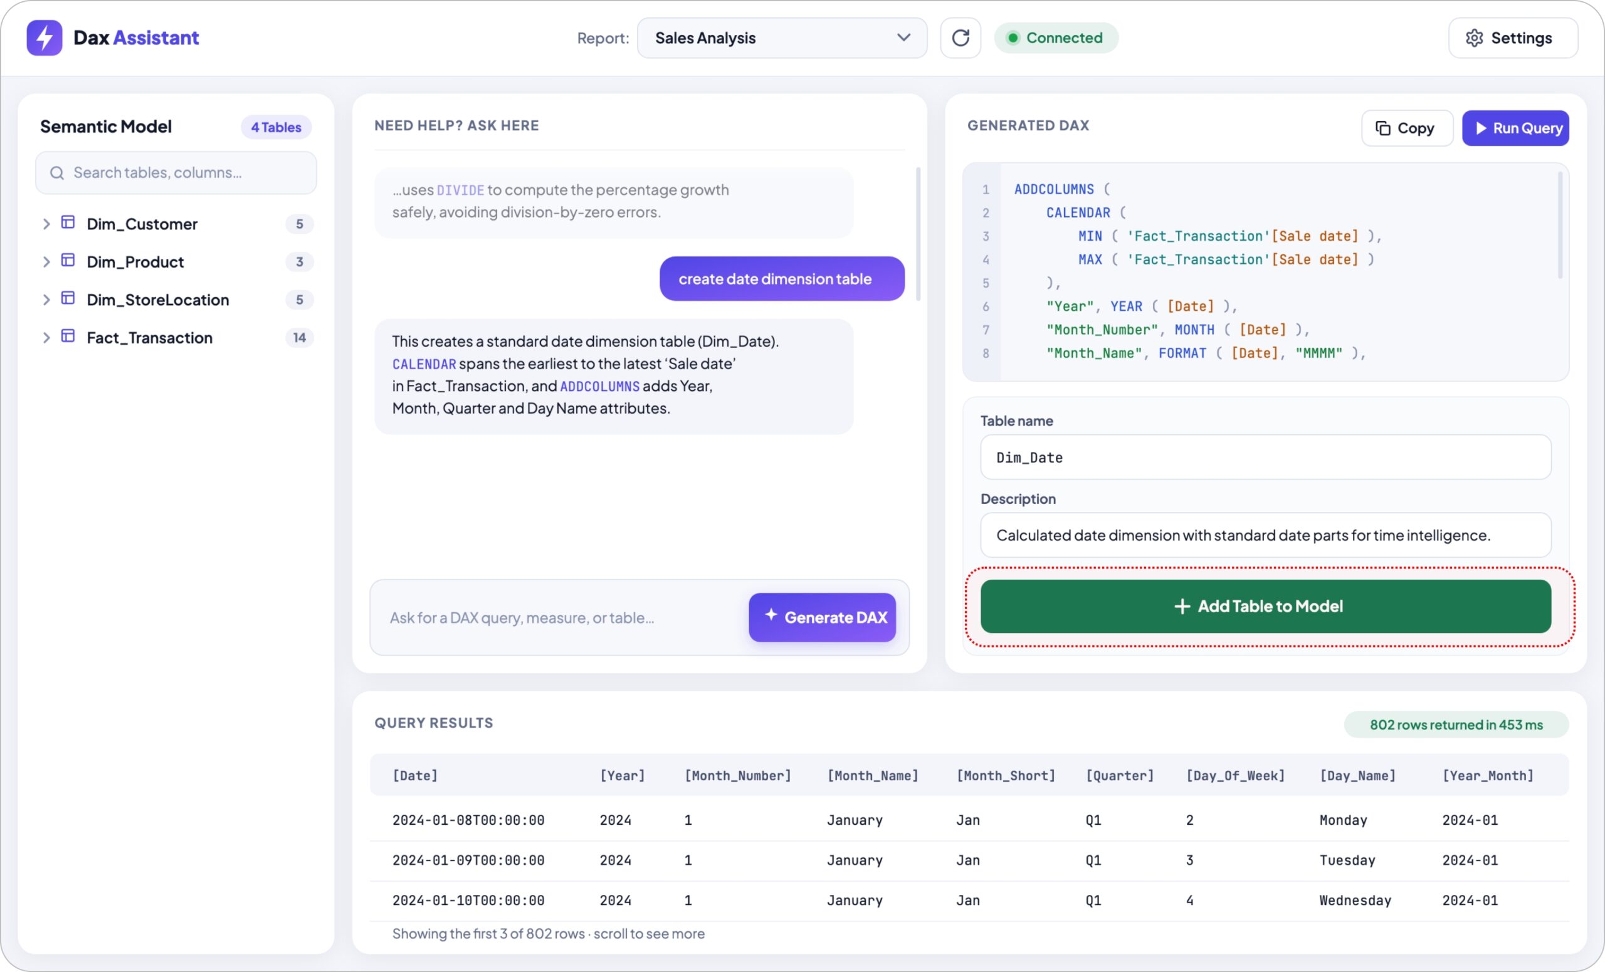
Task: Click the [Day_Of_Week] column header
Action: pos(1235,775)
